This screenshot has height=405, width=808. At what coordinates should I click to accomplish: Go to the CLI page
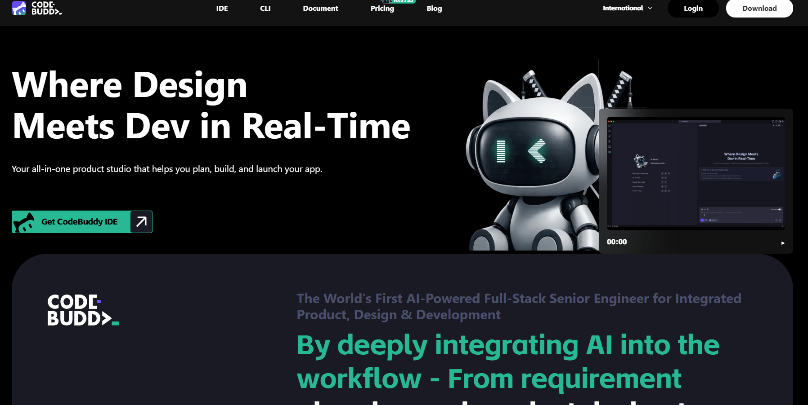265,8
